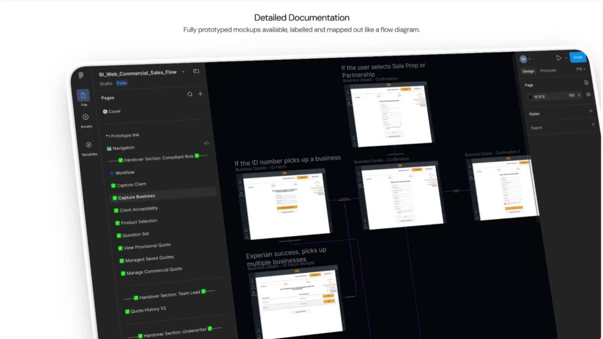603x339 pixels.
Task: Add an export setting with Export plus
Action: pyautogui.click(x=593, y=125)
